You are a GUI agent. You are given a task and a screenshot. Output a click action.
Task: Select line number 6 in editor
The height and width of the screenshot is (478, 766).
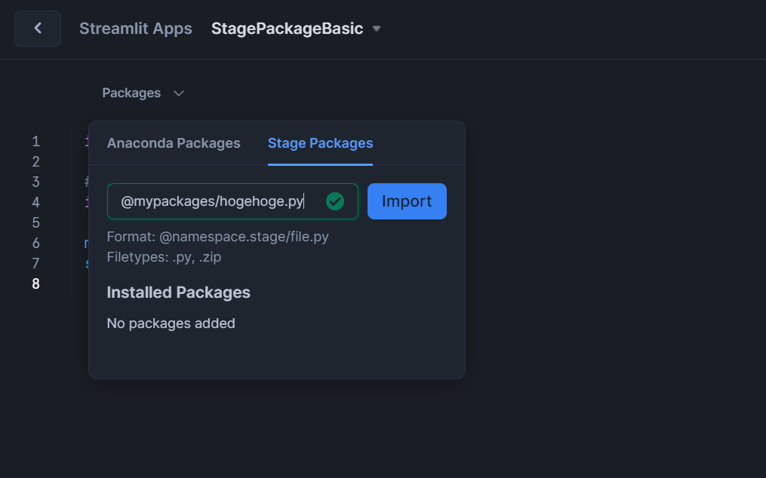point(35,243)
